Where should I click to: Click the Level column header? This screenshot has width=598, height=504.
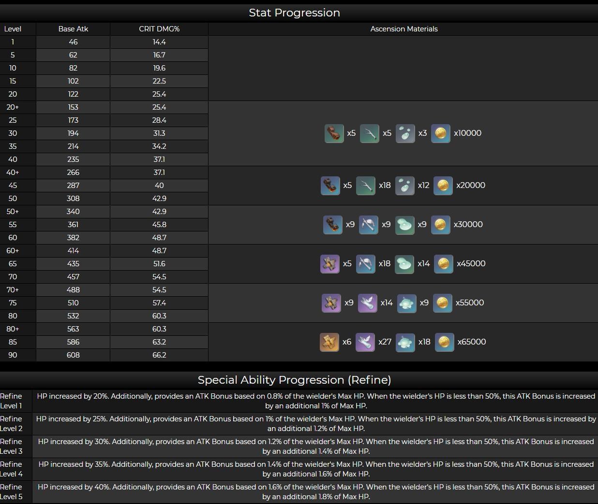[13, 29]
